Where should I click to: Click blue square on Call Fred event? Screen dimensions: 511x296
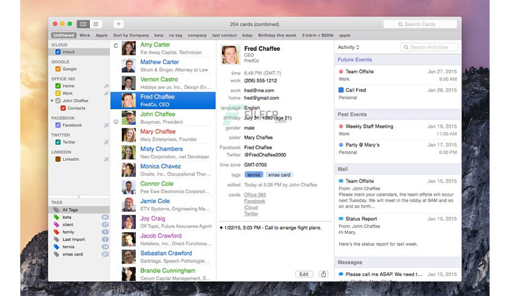[x=341, y=90]
